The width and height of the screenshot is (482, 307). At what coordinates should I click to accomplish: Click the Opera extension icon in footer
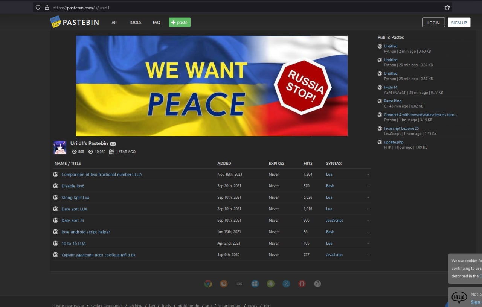302,284
